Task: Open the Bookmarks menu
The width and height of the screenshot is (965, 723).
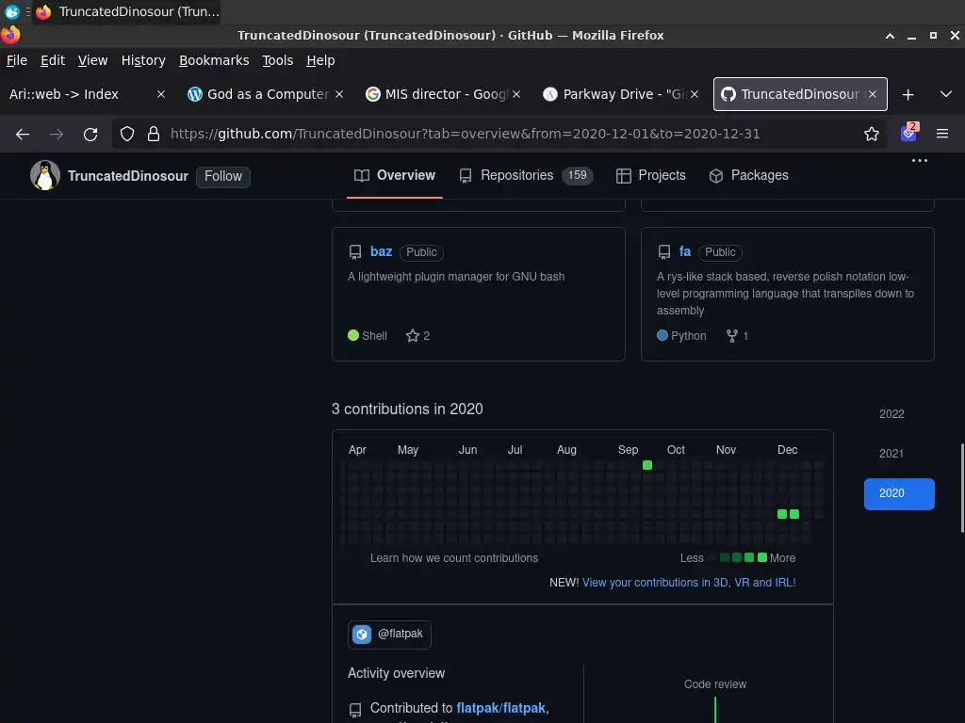Action: tap(214, 60)
